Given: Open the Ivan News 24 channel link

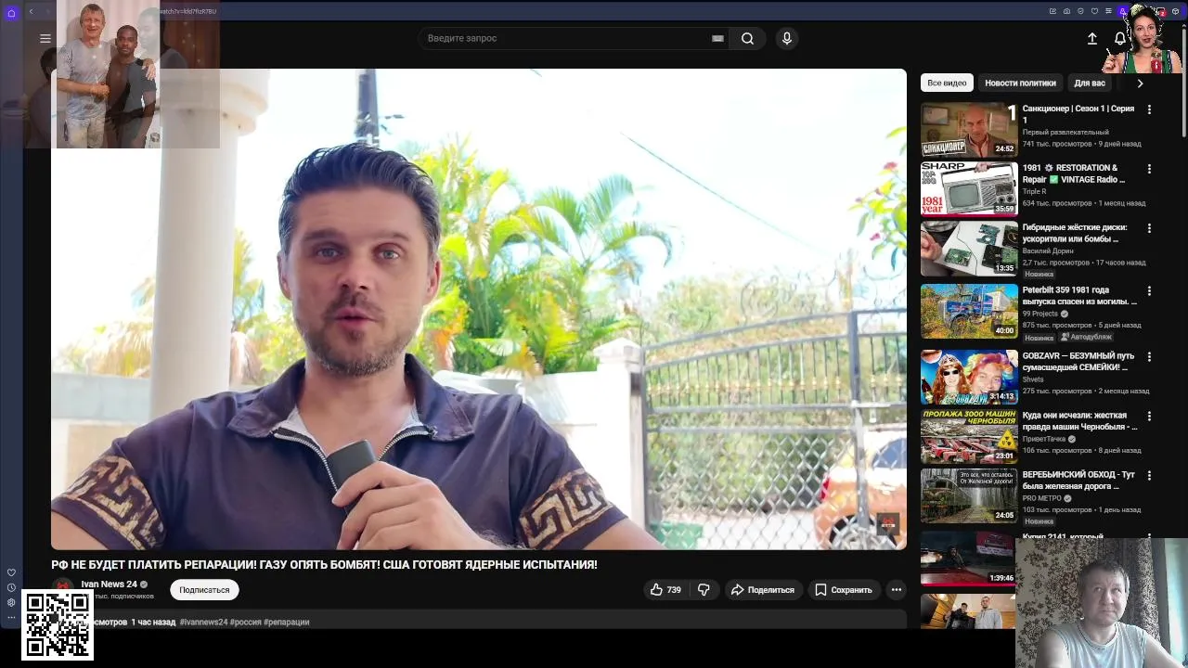Looking at the screenshot, I should (x=109, y=584).
